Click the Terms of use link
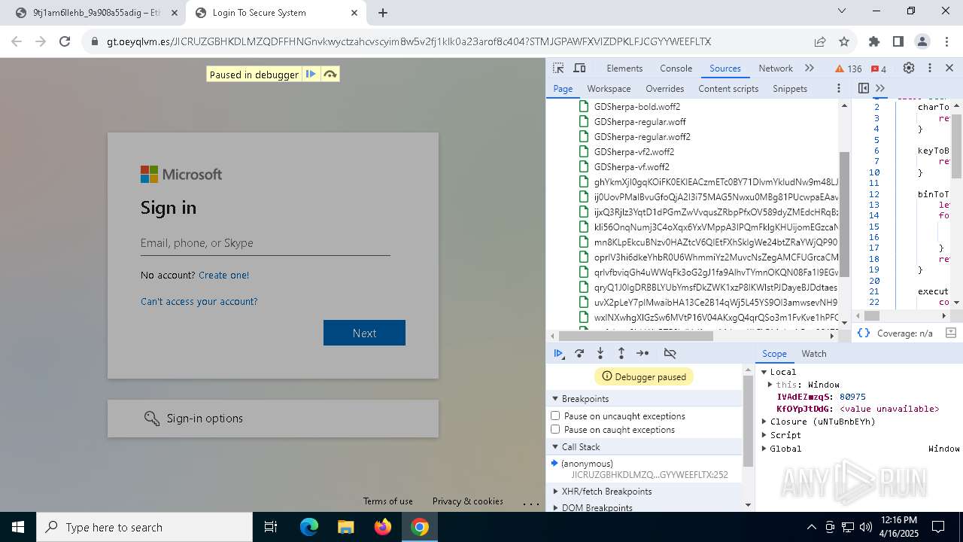The width and height of the screenshot is (963, 542). pyautogui.click(x=387, y=501)
